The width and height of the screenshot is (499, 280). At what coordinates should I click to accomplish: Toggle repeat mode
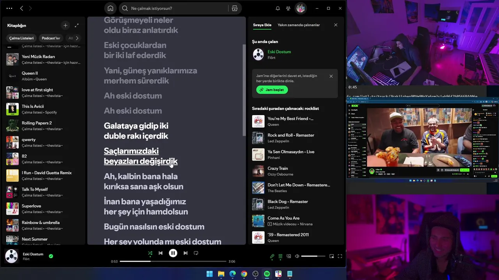coord(196,253)
